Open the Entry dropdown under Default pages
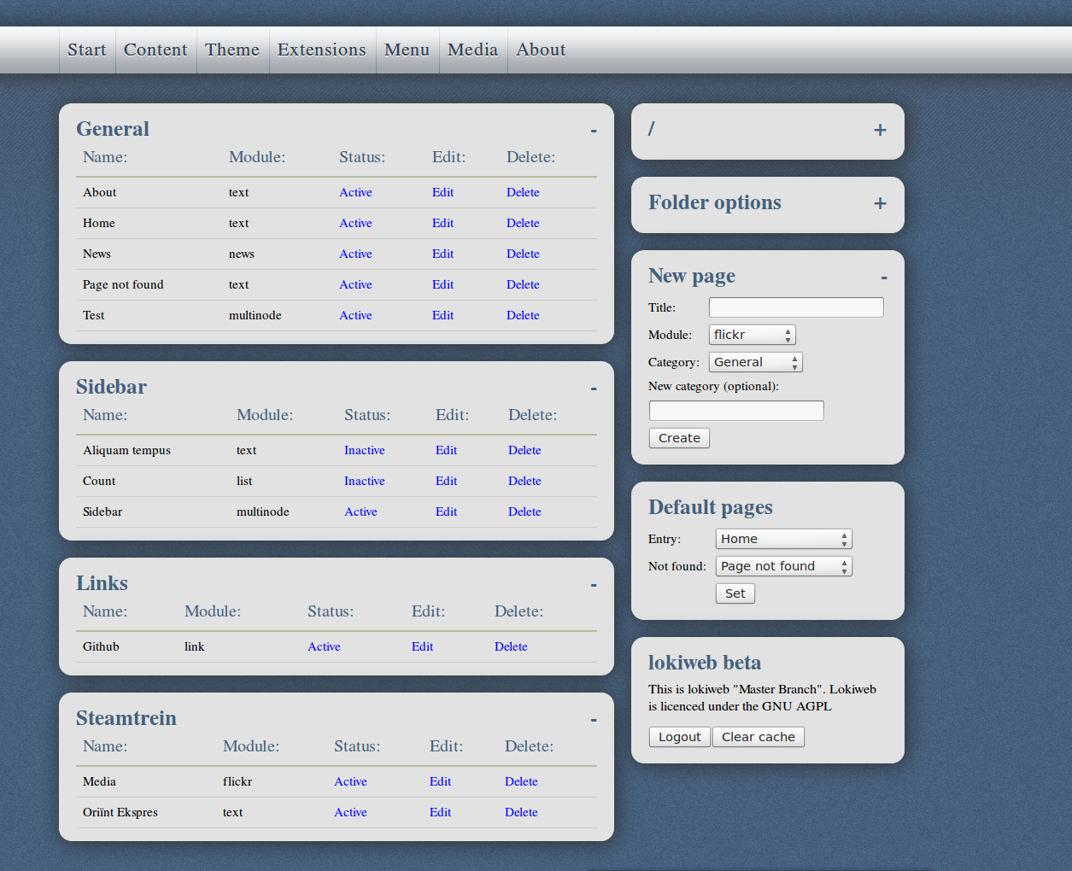 click(x=783, y=539)
